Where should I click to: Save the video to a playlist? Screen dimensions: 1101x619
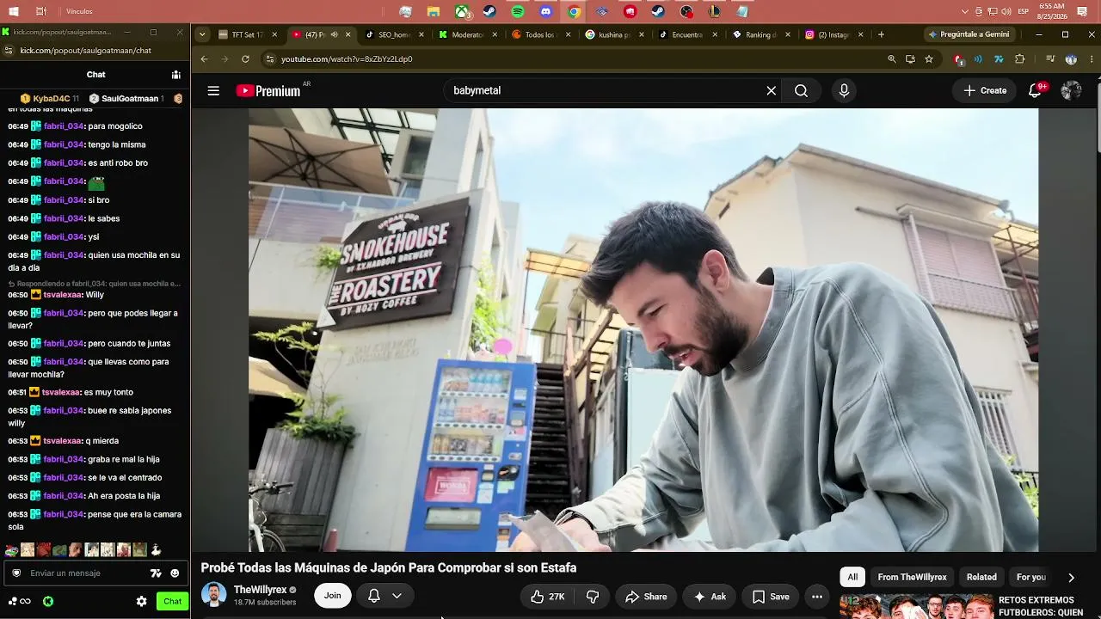coord(771,597)
